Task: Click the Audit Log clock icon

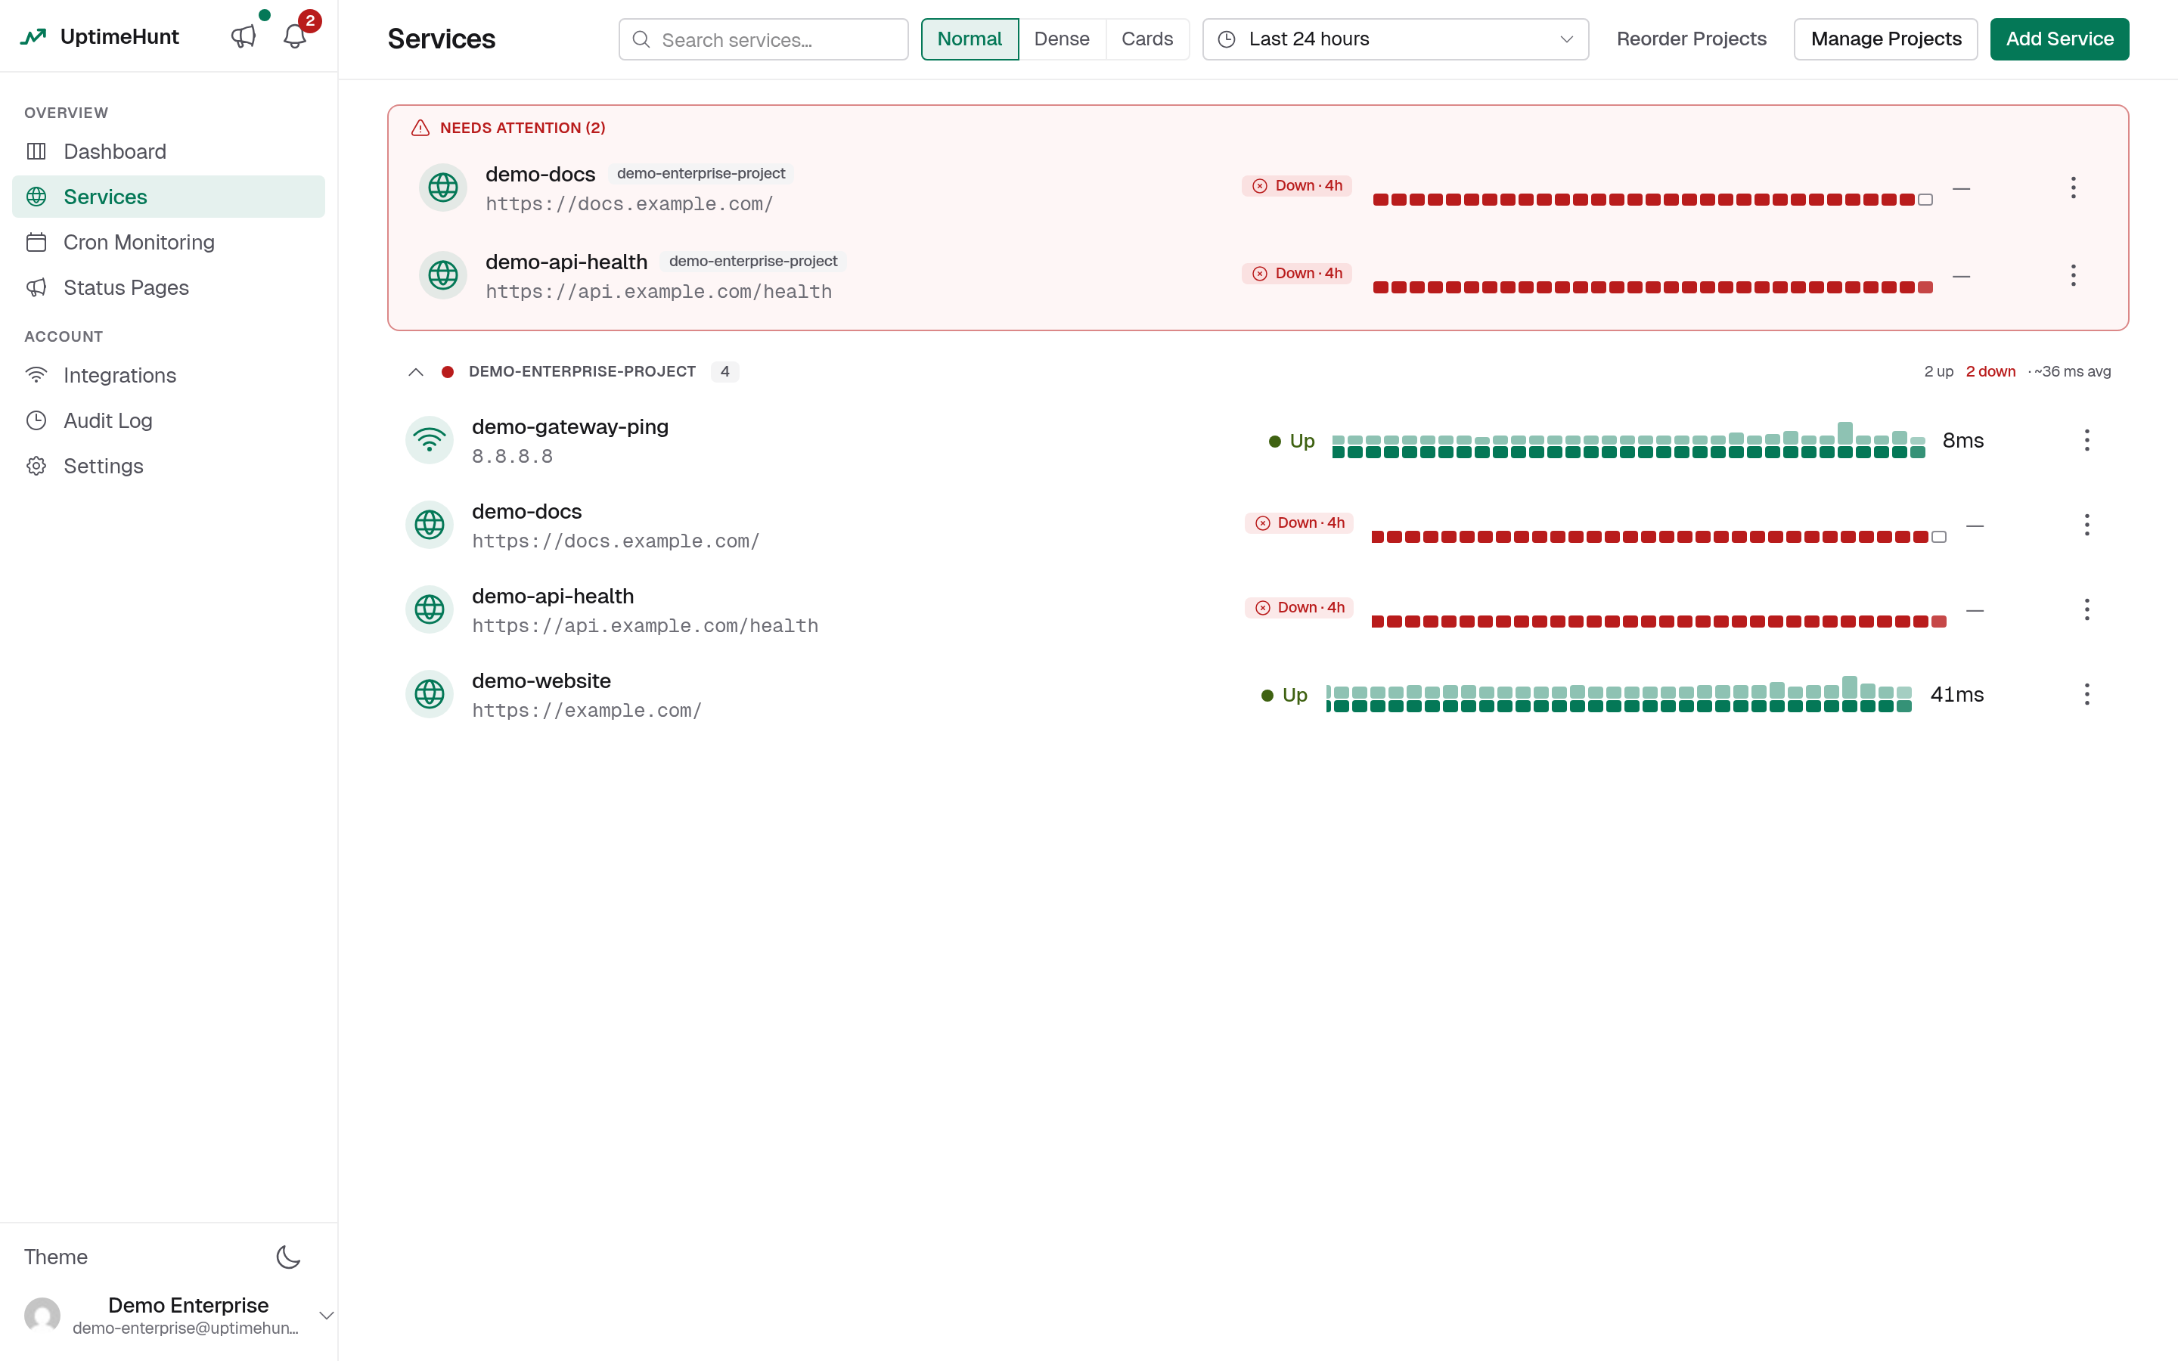Action: 36,420
